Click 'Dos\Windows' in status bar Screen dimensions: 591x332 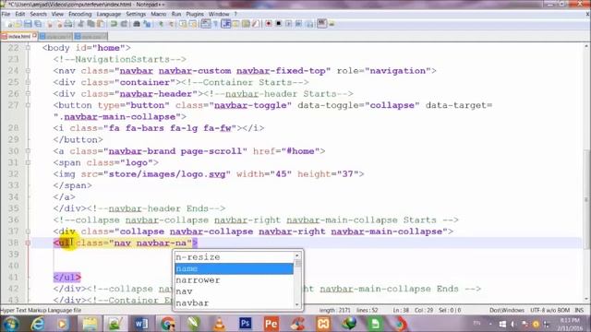click(x=507, y=310)
